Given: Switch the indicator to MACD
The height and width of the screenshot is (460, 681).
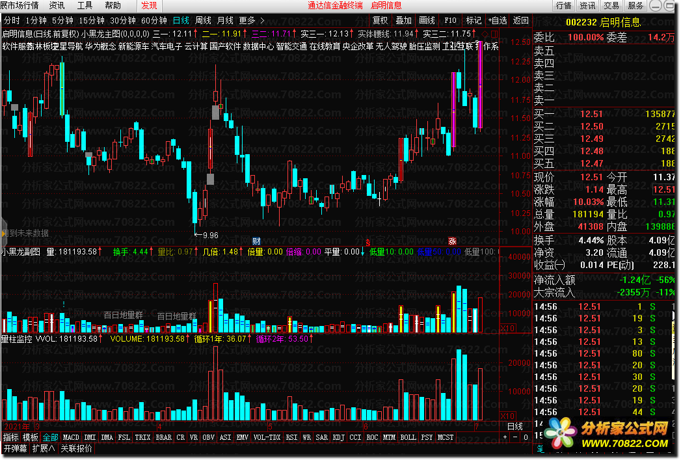Looking at the screenshot, I should 71,437.
